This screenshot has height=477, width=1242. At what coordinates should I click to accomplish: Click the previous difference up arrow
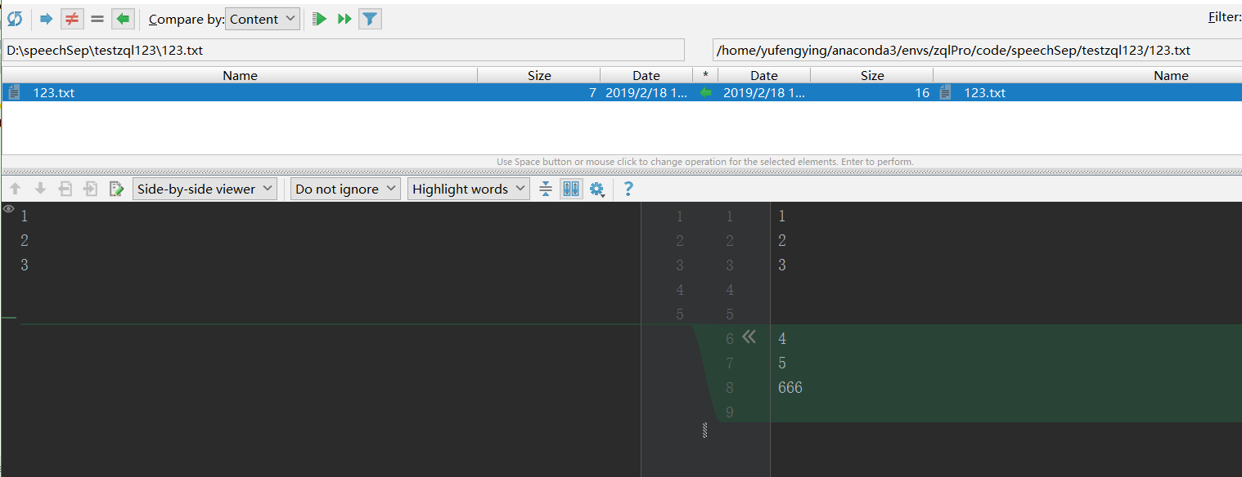pos(15,189)
